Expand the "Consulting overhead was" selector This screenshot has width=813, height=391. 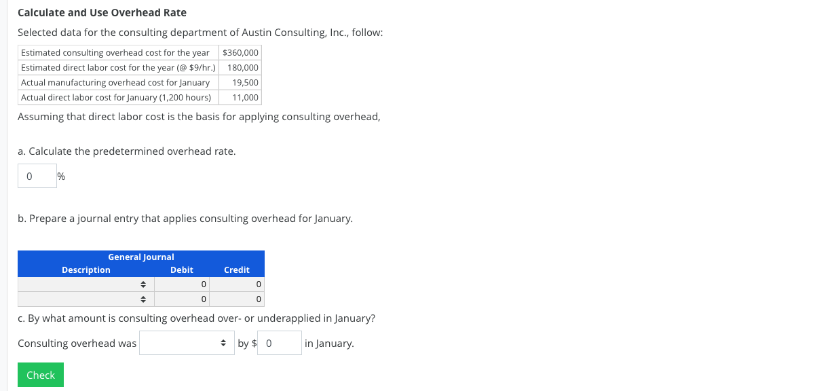pos(187,343)
